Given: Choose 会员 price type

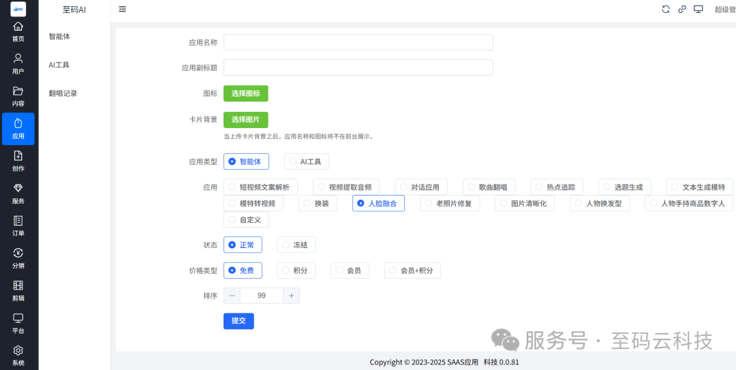Looking at the screenshot, I should (350, 271).
